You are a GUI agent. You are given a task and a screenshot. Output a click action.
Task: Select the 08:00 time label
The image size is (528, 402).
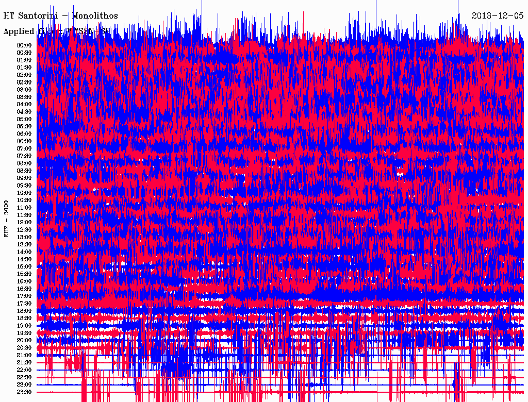point(24,163)
